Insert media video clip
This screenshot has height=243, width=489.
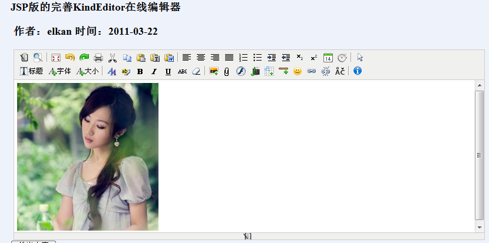[x=255, y=71]
